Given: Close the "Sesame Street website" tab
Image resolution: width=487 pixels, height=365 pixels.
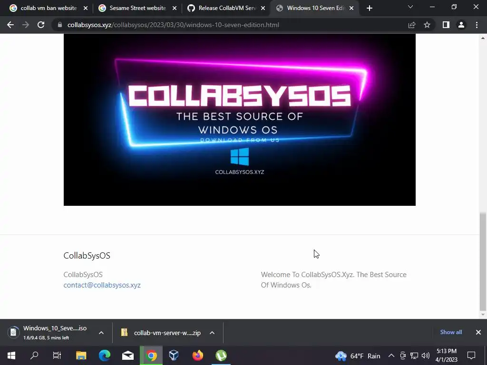Looking at the screenshot, I should click(175, 9).
